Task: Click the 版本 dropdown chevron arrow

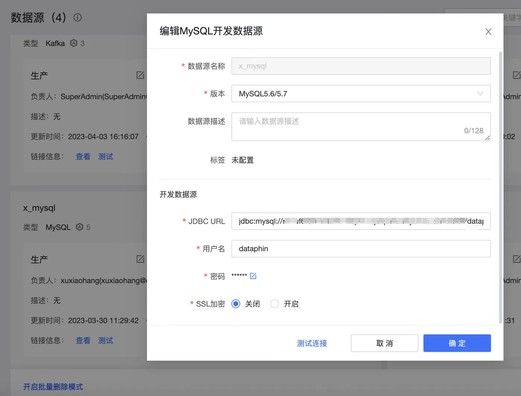Action: 480,94
